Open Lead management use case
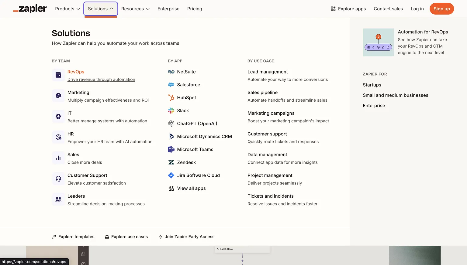The width and height of the screenshot is (467, 265). [268, 72]
